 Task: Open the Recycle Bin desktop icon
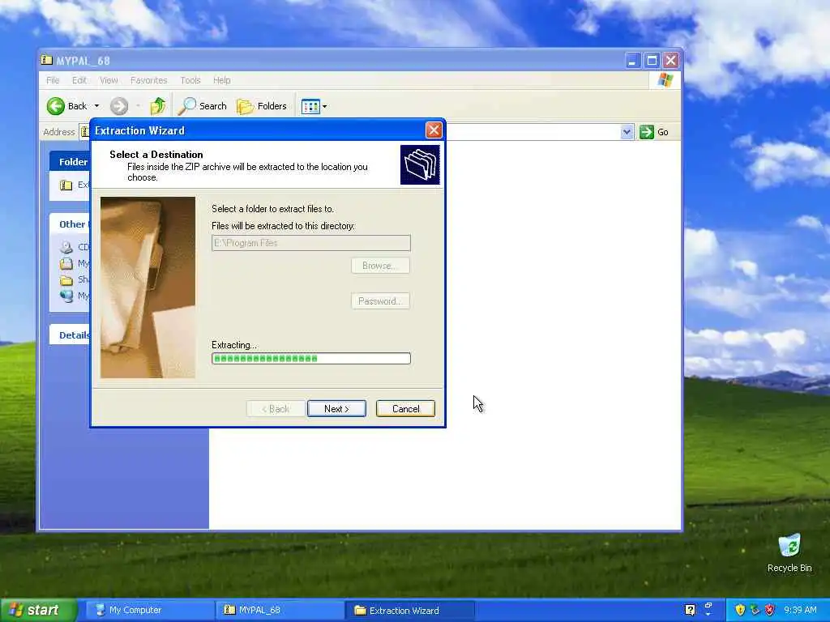pos(789,553)
